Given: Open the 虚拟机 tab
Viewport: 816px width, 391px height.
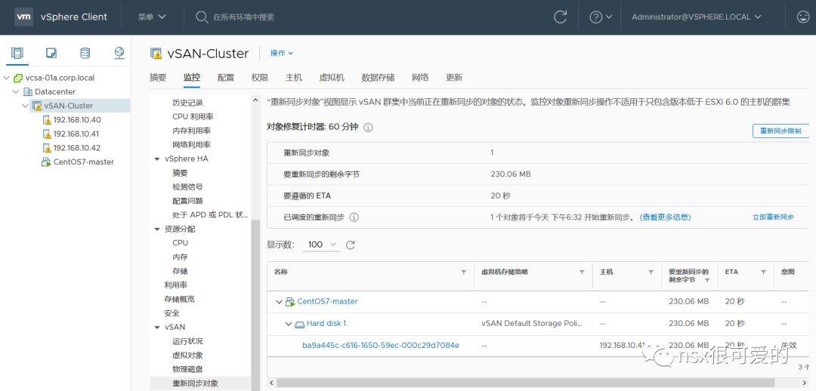Looking at the screenshot, I should point(332,78).
